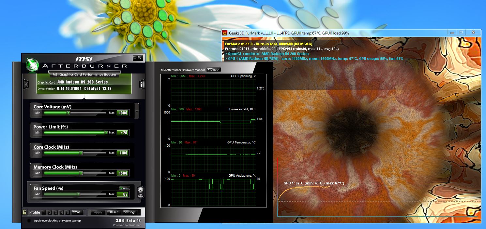The image size is (486, 229).
Task: Maximize the FurMark window
Action: click(x=461, y=32)
